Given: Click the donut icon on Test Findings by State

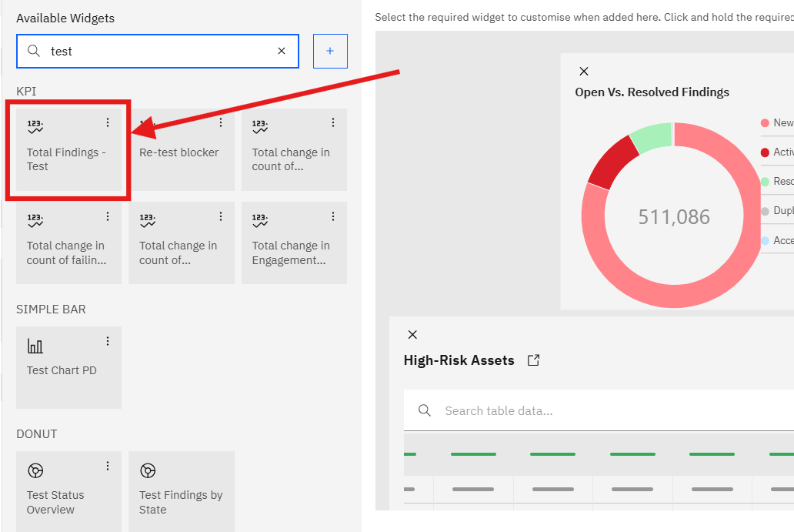Looking at the screenshot, I should [x=148, y=470].
